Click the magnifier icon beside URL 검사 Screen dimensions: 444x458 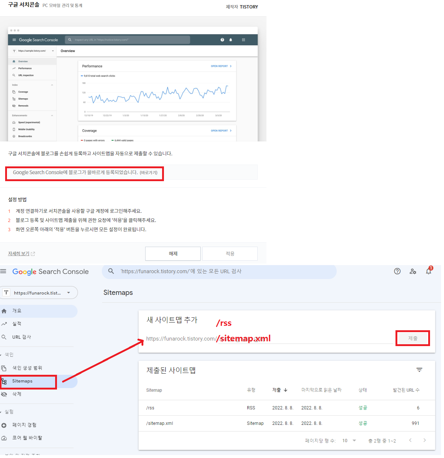[x=4, y=337]
